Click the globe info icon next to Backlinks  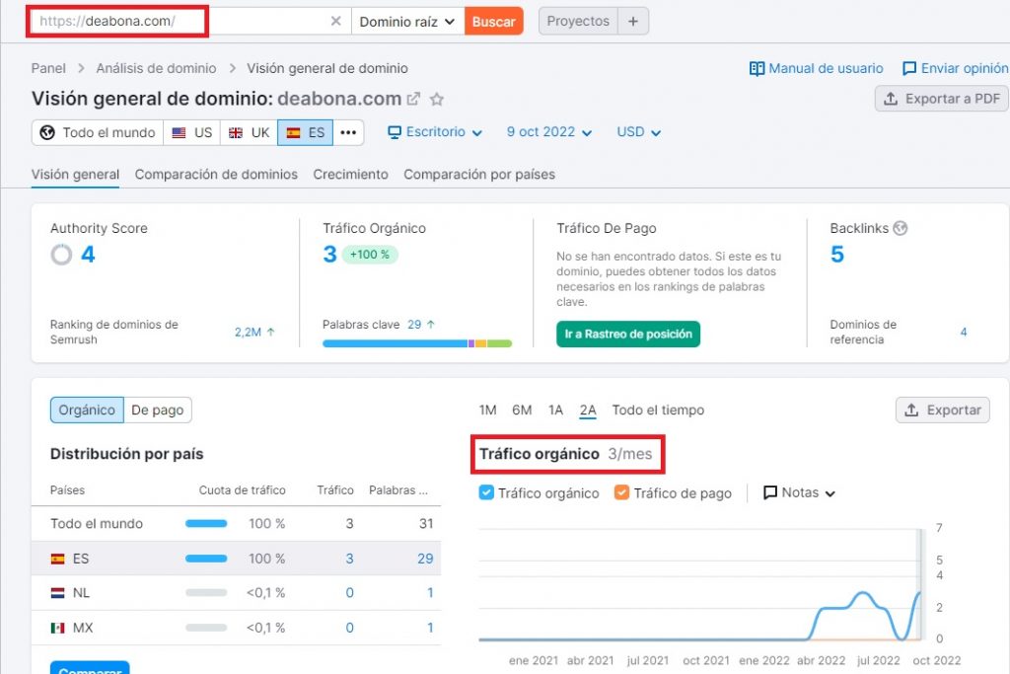(x=900, y=228)
